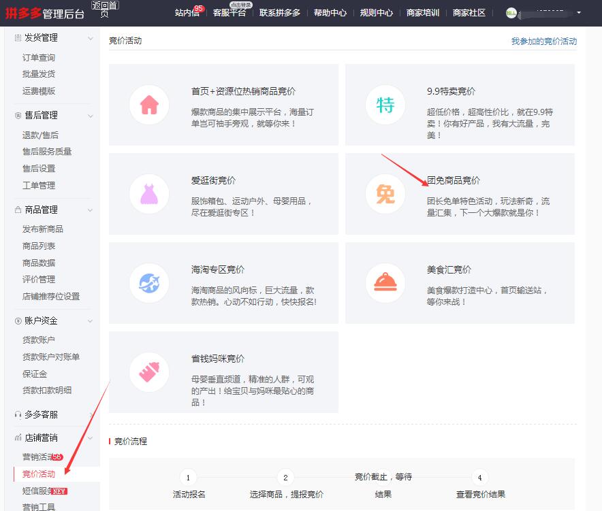Viewport: 602px width, 511px height.
Task: Click the 店铺营销 chart icon in sidebar
Action: (x=18, y=438)
